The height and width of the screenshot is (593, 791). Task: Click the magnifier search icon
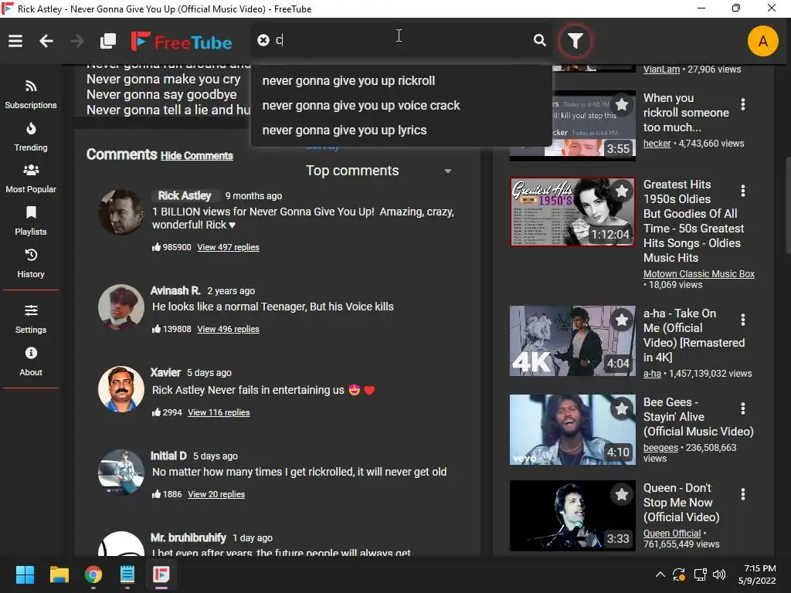[540, 40]
